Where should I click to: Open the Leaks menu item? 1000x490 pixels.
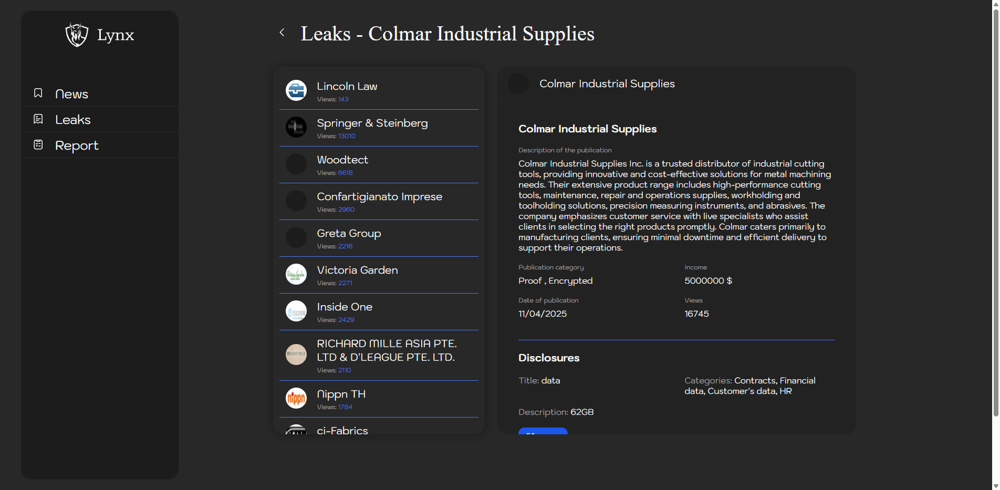73,120
